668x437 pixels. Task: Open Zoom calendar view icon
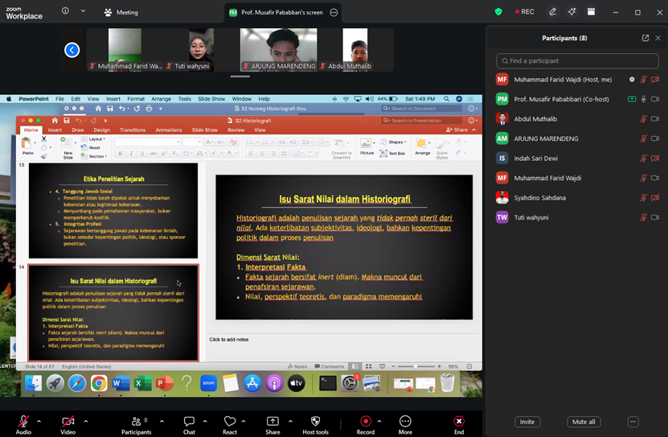[x=591, y=12]
